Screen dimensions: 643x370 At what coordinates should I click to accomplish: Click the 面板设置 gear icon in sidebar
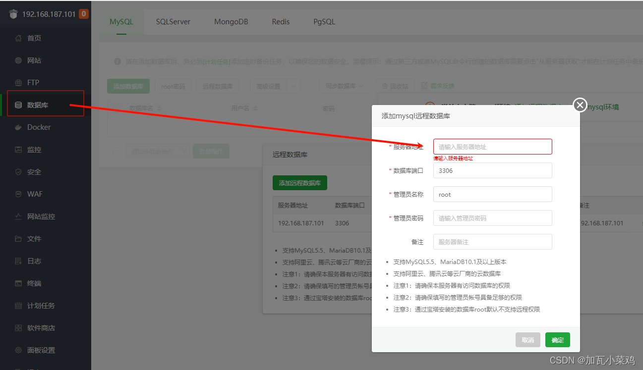[18, 350]
